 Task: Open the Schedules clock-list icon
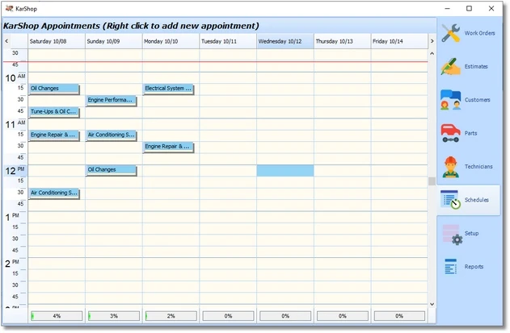(451, 200)
